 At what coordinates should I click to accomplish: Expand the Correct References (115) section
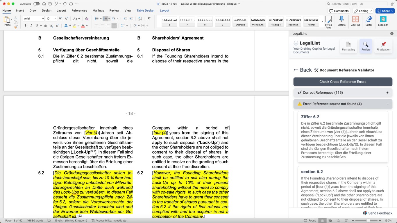click(x=343, y=93)
